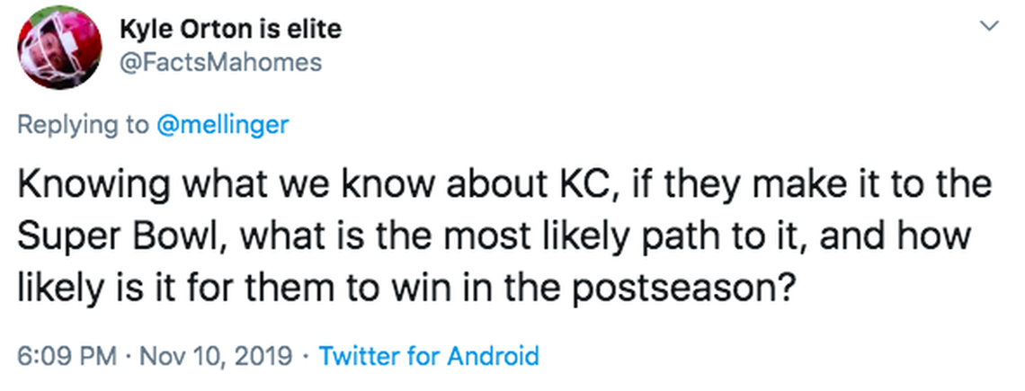The width and height of the screenshot is (1025, 391).
Task: Click the Twitter for Android source link
Action: (429, 356)
